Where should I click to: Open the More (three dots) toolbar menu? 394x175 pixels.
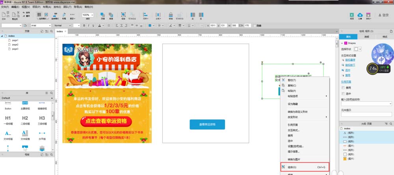click(72, 15)
